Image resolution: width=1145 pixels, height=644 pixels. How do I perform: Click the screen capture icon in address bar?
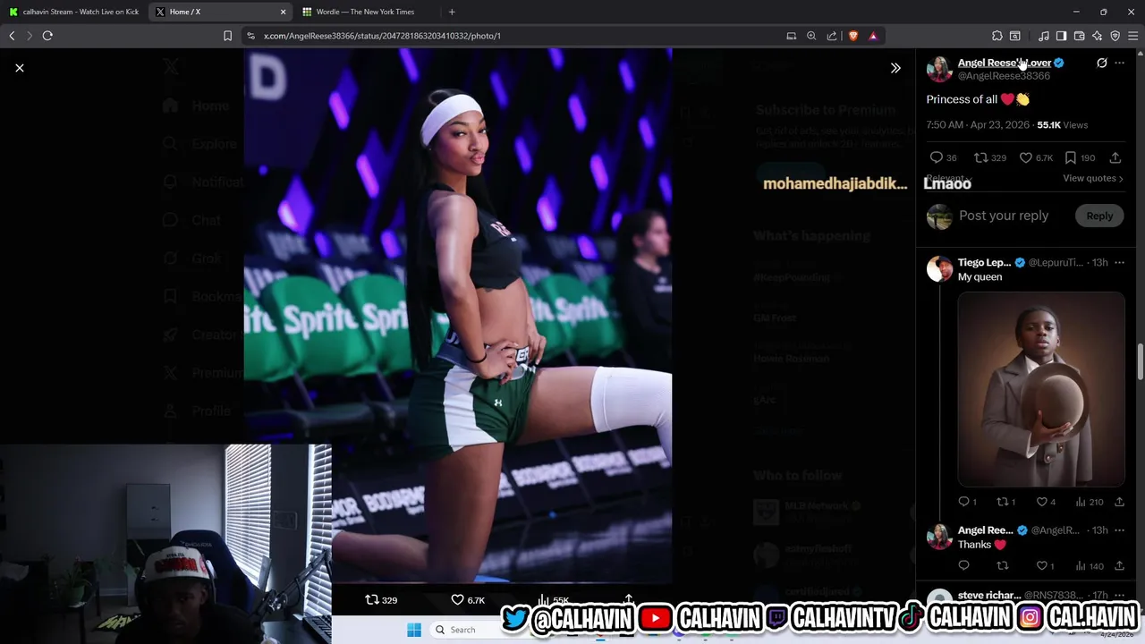coord(792,36)
